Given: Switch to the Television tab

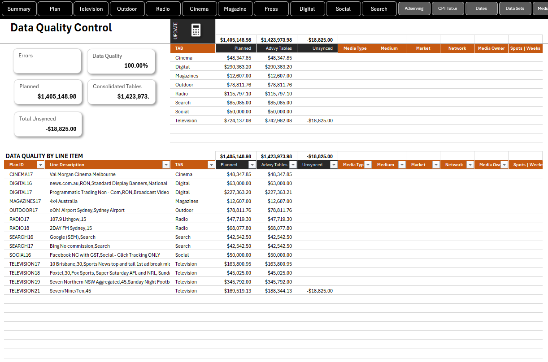Looking at the screenshot, I should [x=91, y=9].
